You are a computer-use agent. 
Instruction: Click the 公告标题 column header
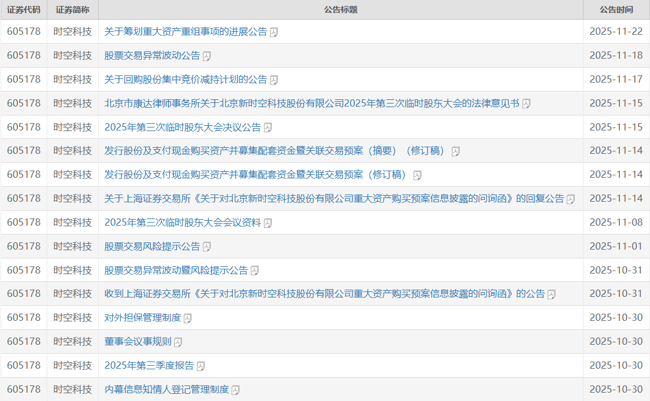tap(341, 10)
